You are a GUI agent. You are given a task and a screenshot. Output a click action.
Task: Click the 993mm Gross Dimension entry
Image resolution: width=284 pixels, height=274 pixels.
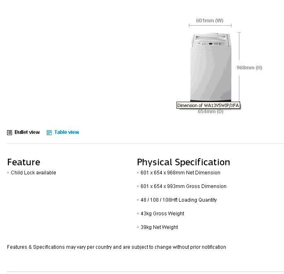pyautogui.click(x=184, y=186)
